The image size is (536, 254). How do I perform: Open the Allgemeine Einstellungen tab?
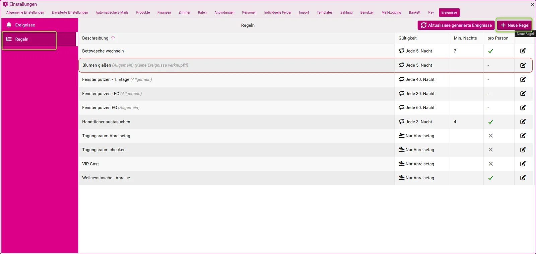coord(25,12)
